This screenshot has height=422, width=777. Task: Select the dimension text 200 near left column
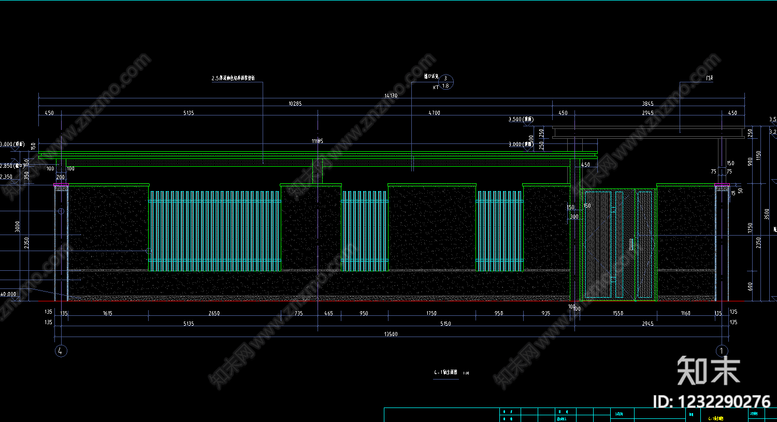coord(61,178)
